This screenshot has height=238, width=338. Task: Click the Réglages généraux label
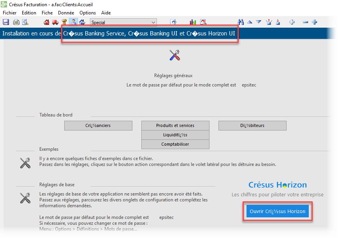click(173, 76)
